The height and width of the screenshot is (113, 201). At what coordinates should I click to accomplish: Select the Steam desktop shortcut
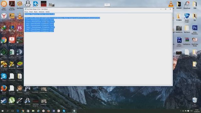coord(4,101)
